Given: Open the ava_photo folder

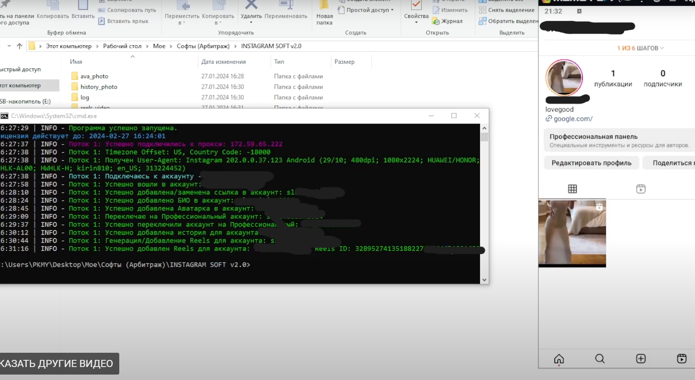Looking at the screenshot, I should [94, 76].
